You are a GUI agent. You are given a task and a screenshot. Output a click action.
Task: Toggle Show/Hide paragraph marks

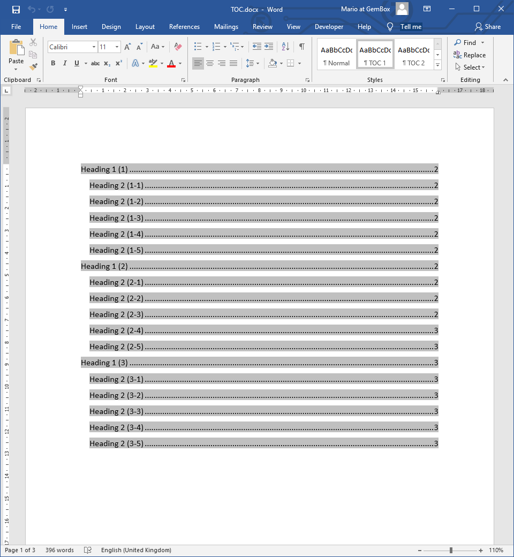(x=301, y=47)
